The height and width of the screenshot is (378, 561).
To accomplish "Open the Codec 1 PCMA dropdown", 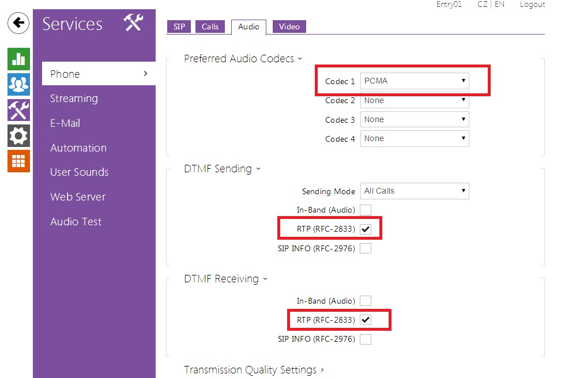I will 415,81.
